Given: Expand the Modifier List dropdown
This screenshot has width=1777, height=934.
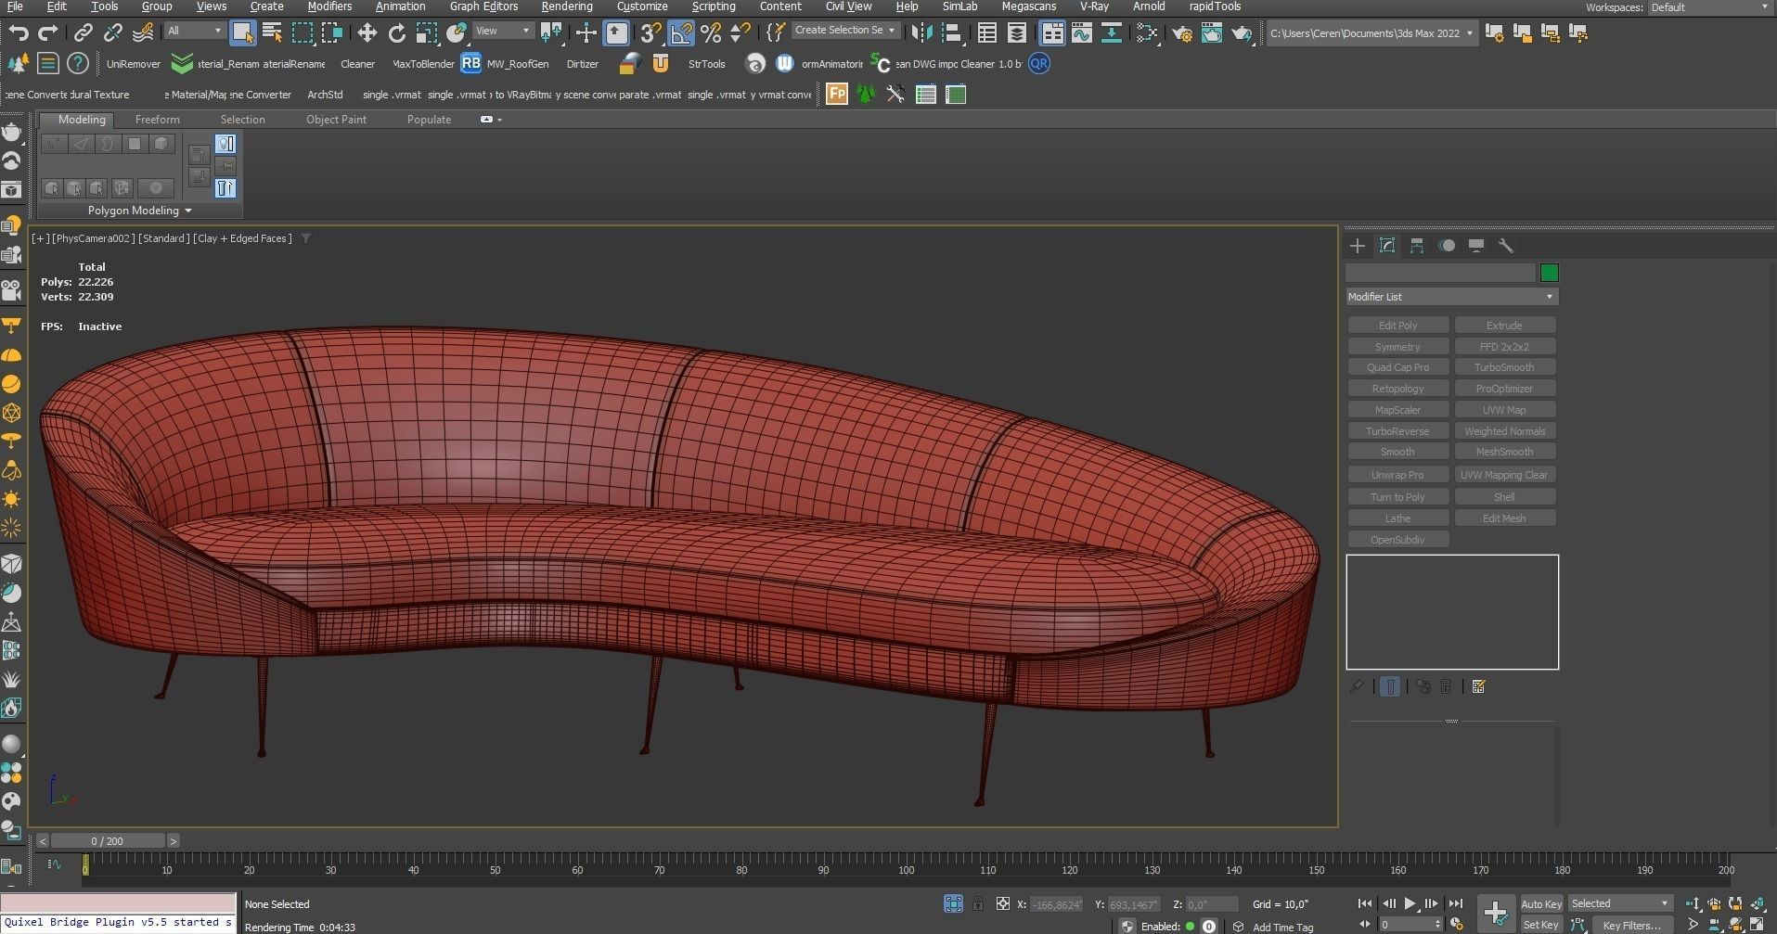Looking at the screenshot, I should pyautogui.click(x=1451, y=297).
